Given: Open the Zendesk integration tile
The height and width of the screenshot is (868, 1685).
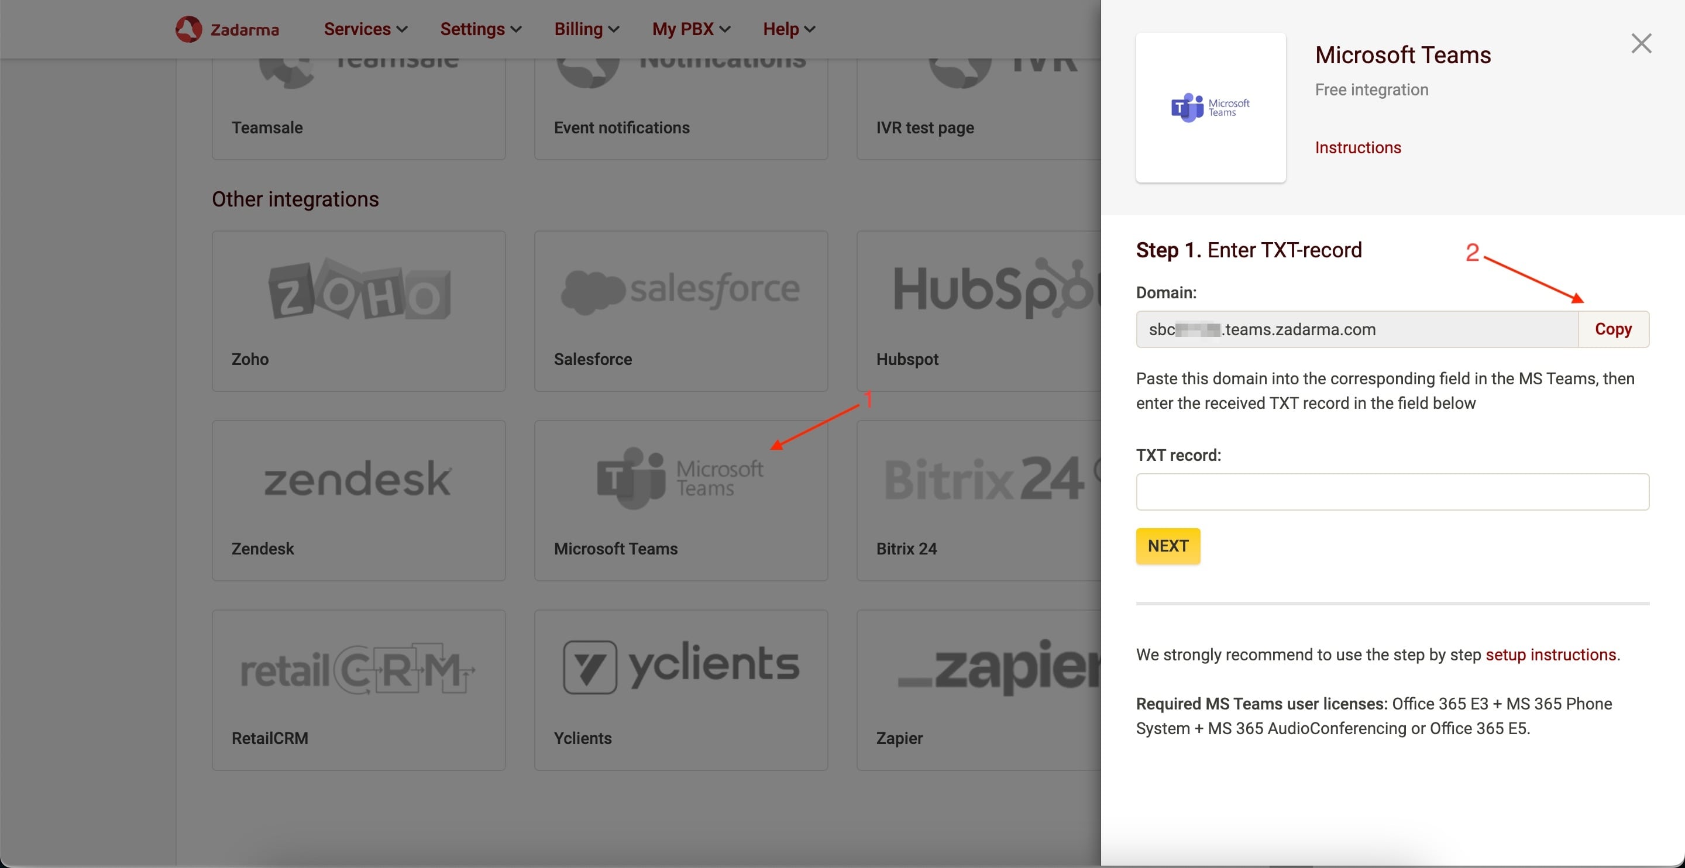Looking at the screenshot, I should coord(359,500).
